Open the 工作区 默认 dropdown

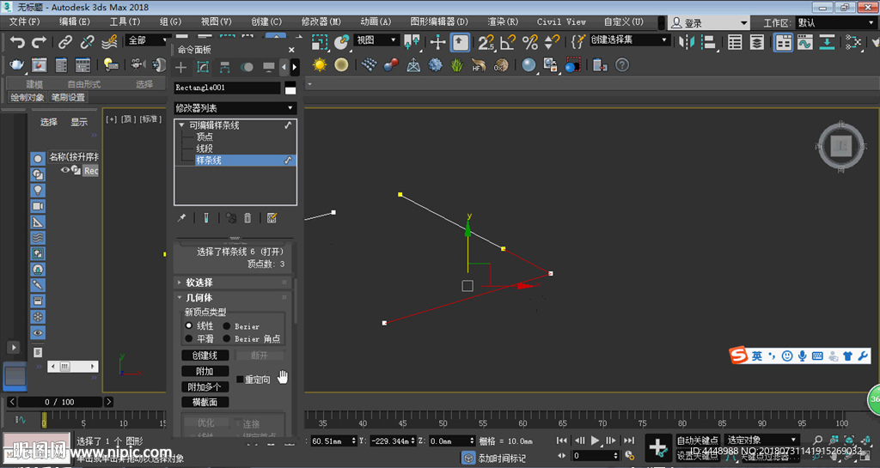click(x=836, y=23)
